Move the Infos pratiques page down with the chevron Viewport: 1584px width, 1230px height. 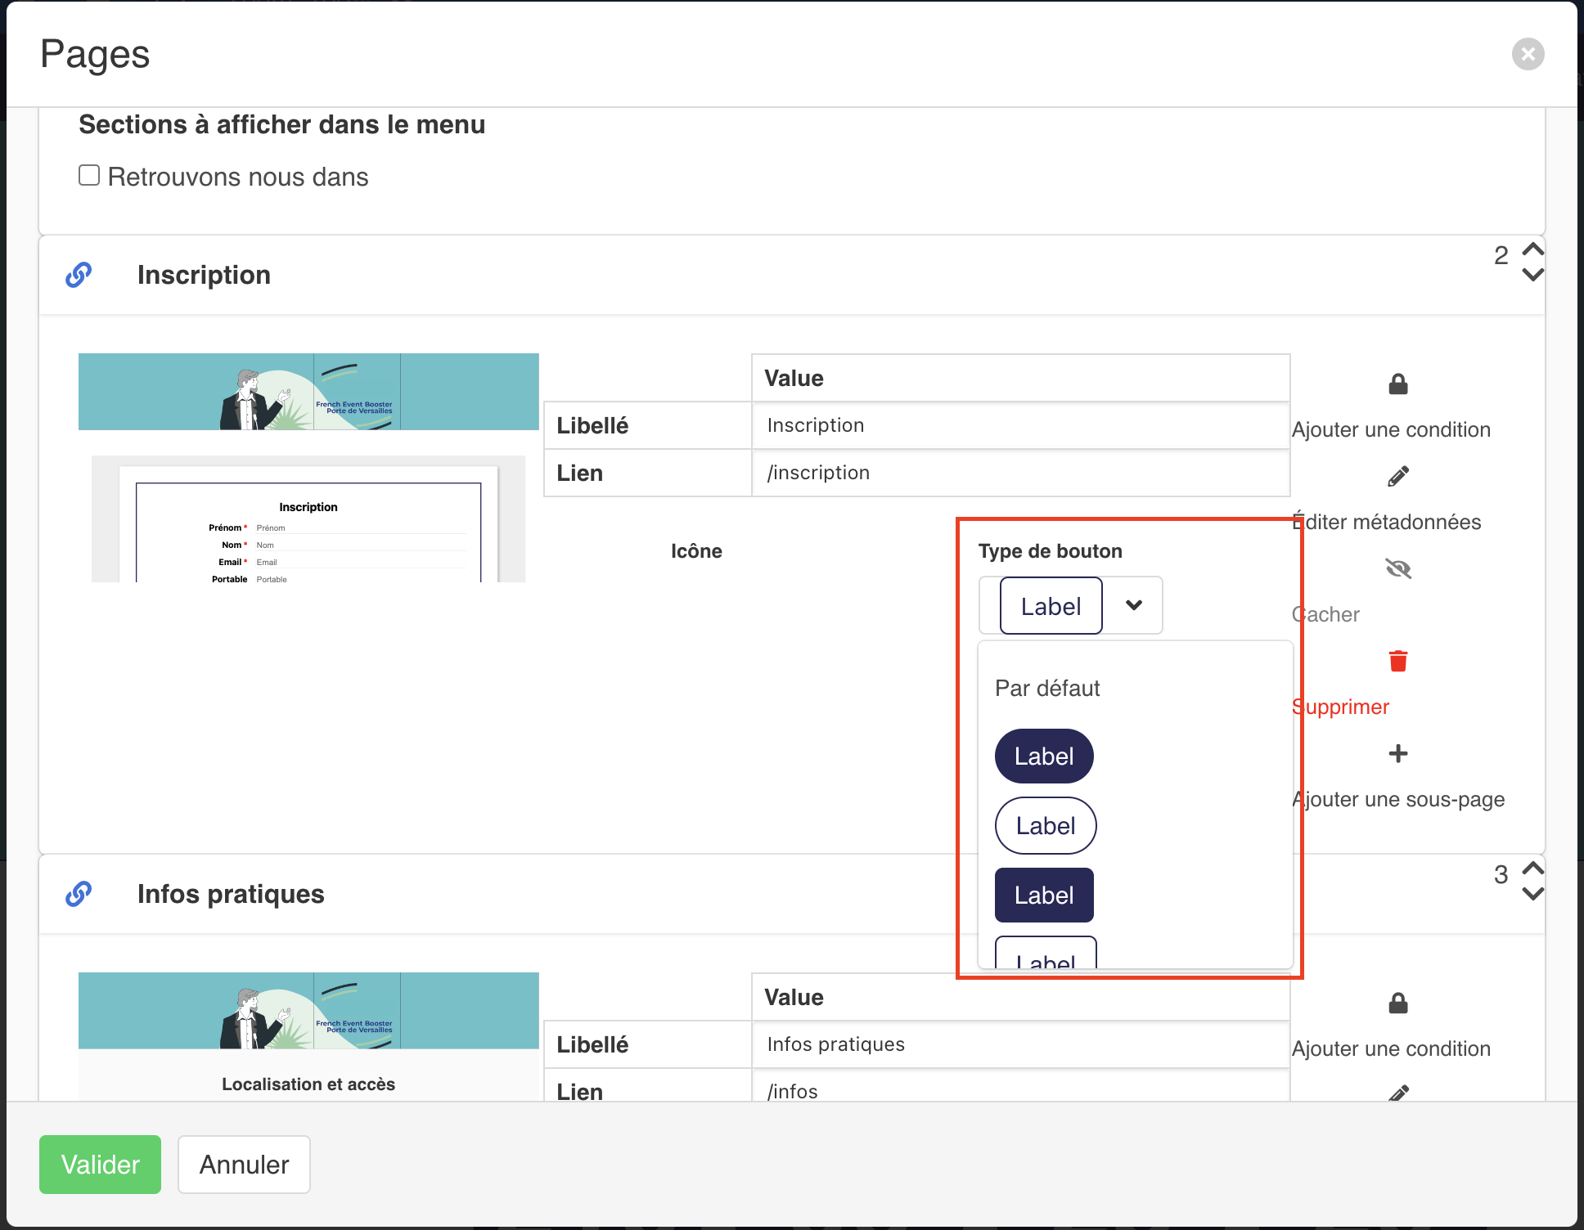coord(1532,894)
